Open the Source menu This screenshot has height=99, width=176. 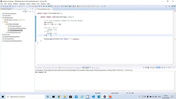click(x=10, y=4)
